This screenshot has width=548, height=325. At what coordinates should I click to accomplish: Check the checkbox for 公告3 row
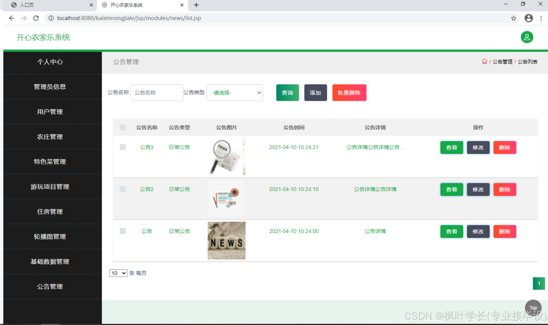point(123,147)
